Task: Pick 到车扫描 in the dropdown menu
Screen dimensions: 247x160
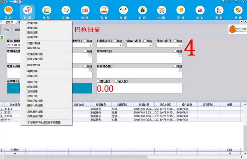Action: [32, 96]
